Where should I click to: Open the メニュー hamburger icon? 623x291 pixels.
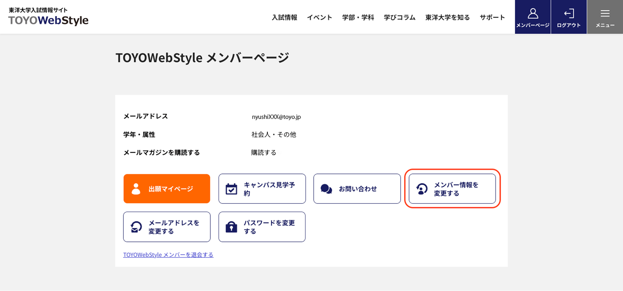[x=605, y=13]
